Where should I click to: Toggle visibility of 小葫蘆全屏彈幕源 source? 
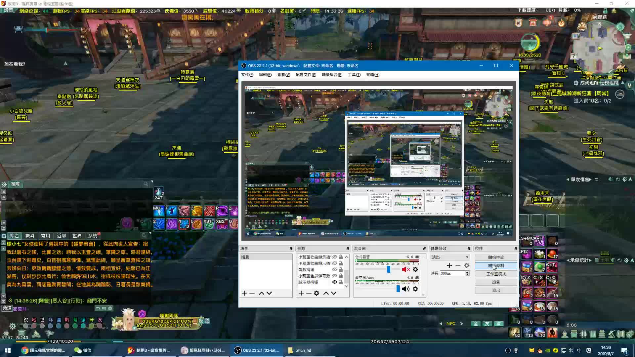335,276
